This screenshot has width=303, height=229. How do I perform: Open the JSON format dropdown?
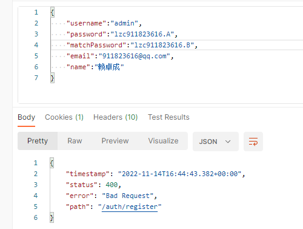coord(216,142)
